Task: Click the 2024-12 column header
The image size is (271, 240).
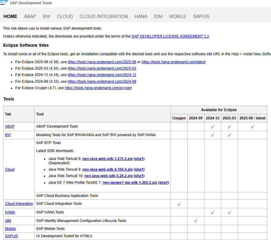Action: pos(213,118)
